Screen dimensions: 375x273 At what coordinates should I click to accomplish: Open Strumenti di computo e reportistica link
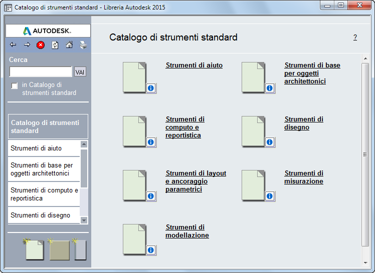[185, 127]
